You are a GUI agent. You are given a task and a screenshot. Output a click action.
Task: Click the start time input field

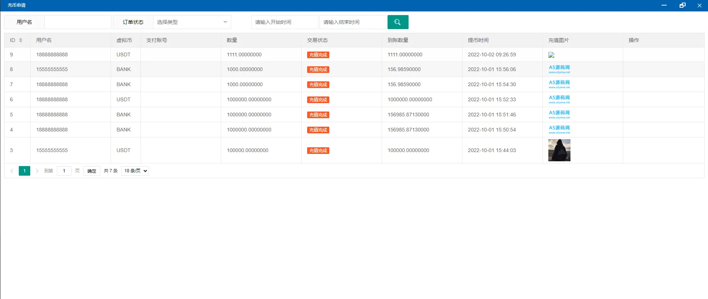tap(284, 22)
